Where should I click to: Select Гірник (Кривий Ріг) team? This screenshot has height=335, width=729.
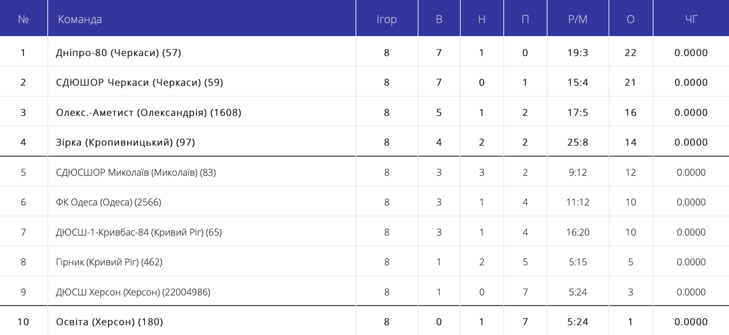click(x=109, y=262)
